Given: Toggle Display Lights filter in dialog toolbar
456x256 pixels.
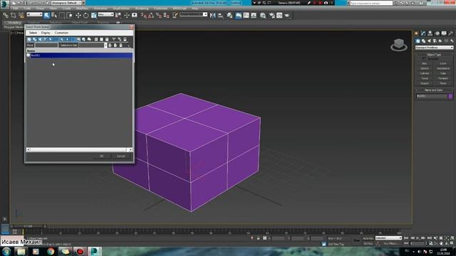Looking at the screenshot, I should (40, 39).
